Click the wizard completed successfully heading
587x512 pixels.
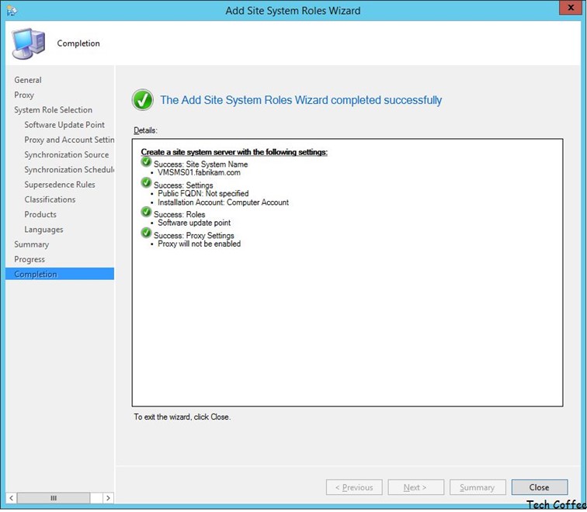tap(301, 100)
